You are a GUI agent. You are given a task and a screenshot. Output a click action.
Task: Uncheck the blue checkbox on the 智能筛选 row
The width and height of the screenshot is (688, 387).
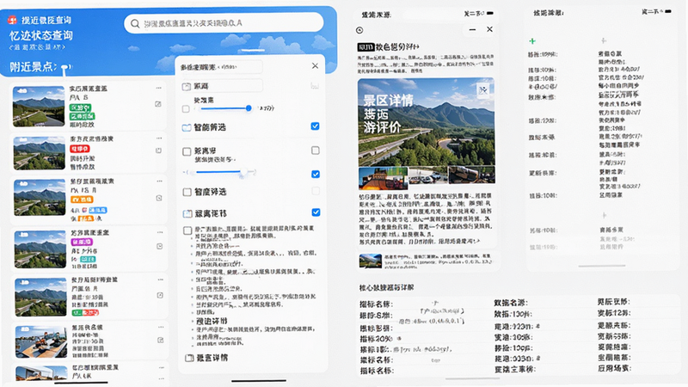(315, 126)
